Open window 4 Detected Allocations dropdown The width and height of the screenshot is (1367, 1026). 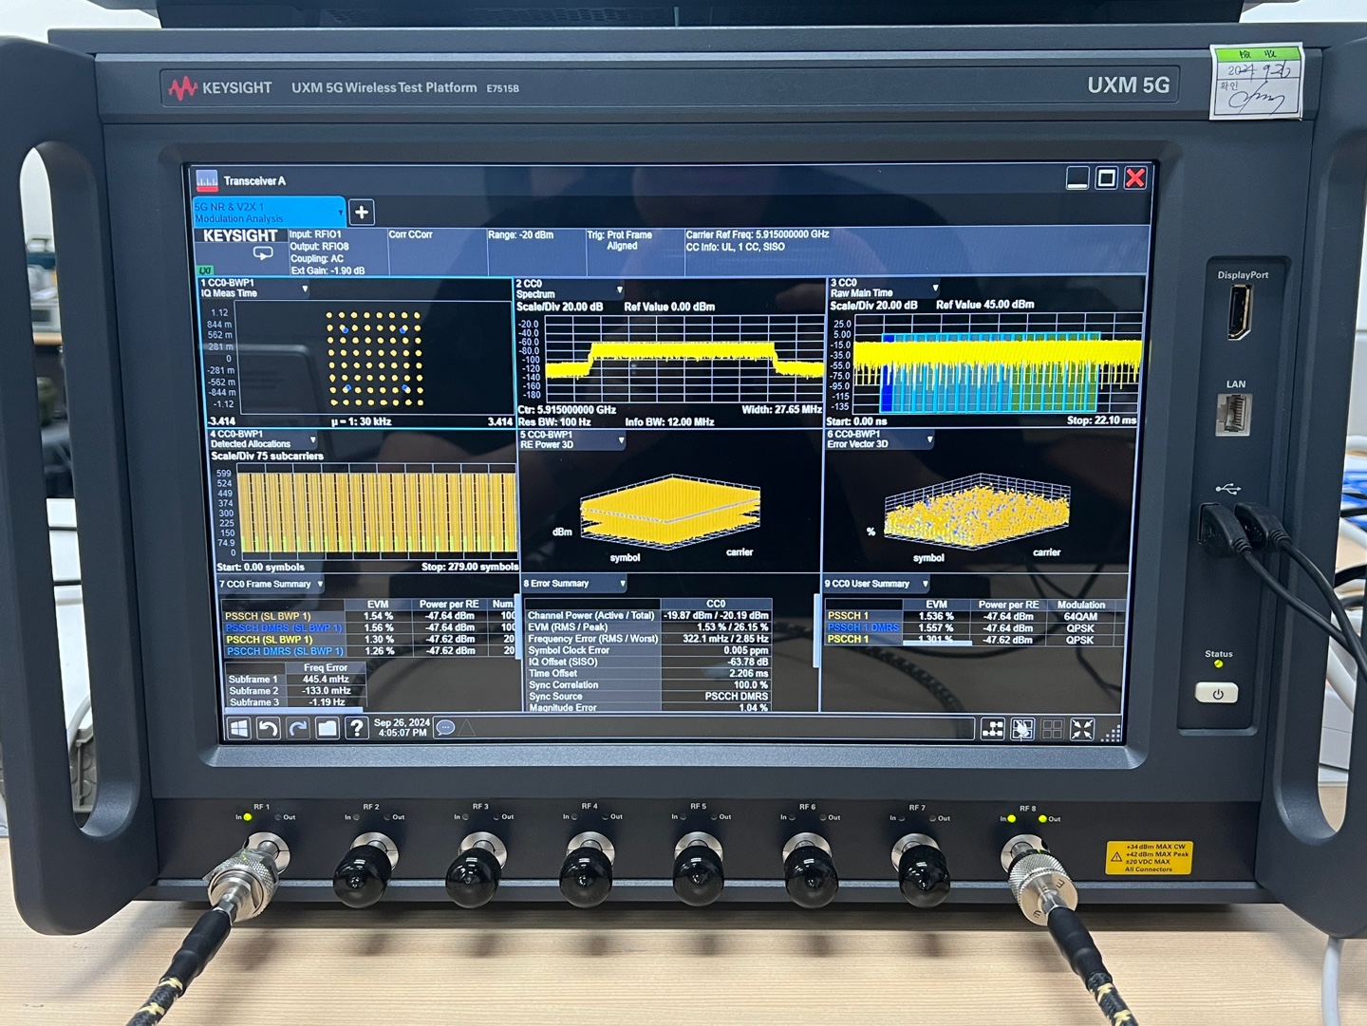coord(313,440)
